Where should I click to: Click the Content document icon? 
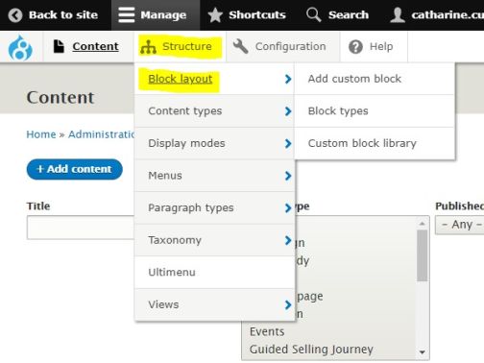pos(59,46)
